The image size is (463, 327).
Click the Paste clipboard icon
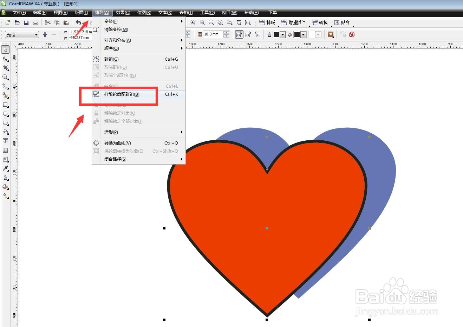coord(66,22)
